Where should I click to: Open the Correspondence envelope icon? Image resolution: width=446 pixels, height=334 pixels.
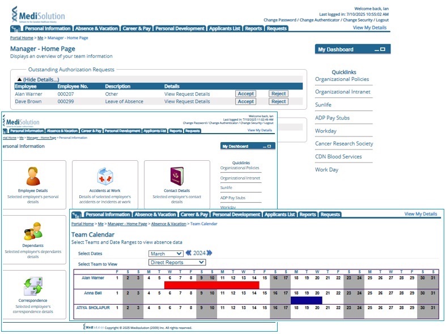33,286
